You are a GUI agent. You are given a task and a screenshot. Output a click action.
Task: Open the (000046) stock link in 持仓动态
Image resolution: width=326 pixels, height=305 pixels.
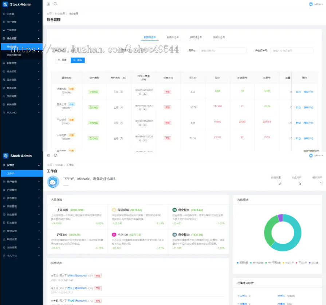[77, 276]
